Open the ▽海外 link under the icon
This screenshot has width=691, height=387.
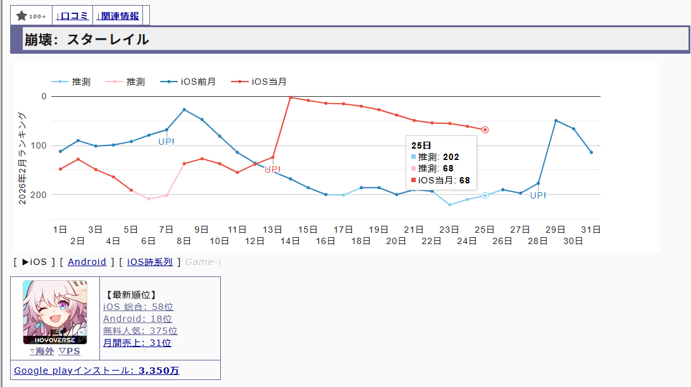coord(42,352)
